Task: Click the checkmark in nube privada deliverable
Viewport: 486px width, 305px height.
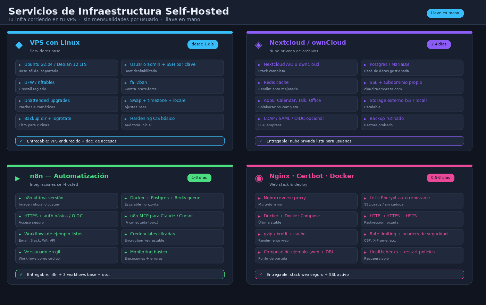Action: pyautogui.click(x=261, y=141)
